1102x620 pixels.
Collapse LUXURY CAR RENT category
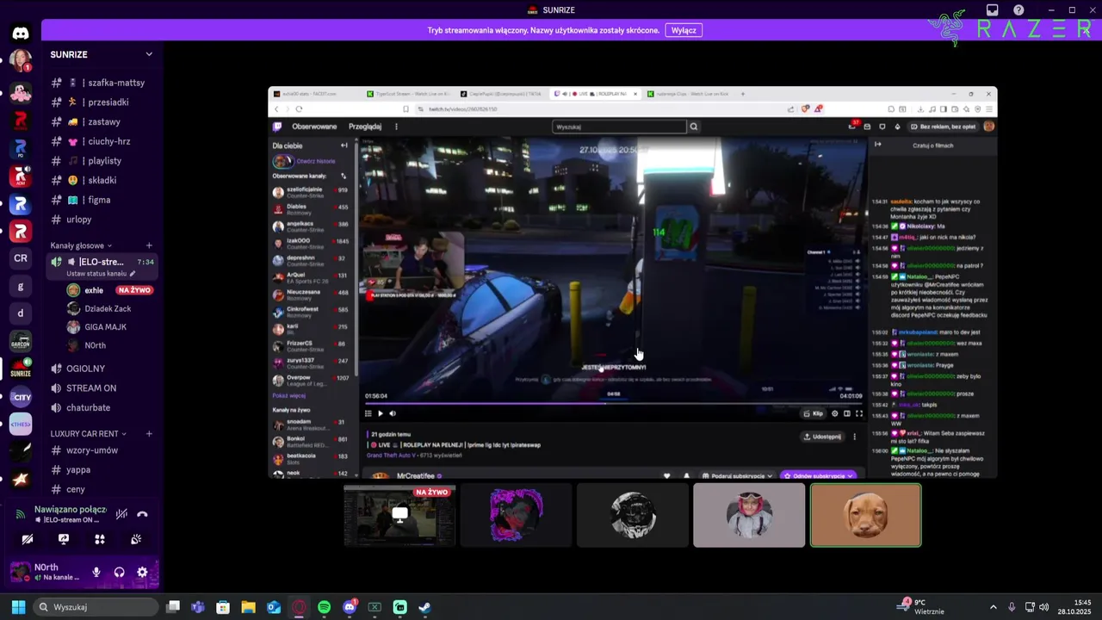click(89, 433)
